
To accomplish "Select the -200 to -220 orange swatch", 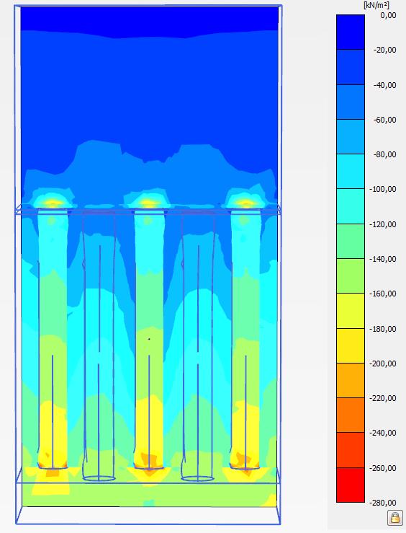I will (x=351, y=380).
